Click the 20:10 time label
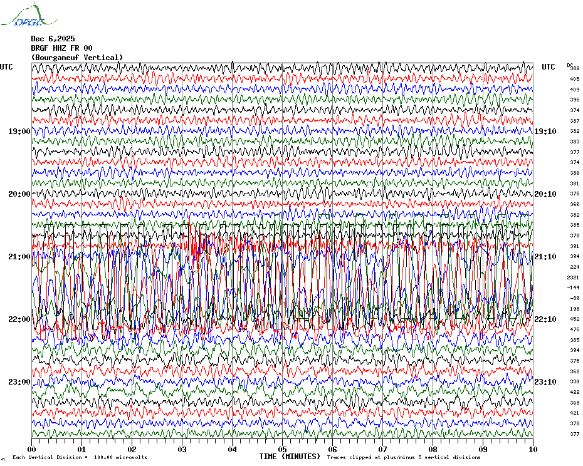Viewport: 583px width, 466px height. coord(545,194)
